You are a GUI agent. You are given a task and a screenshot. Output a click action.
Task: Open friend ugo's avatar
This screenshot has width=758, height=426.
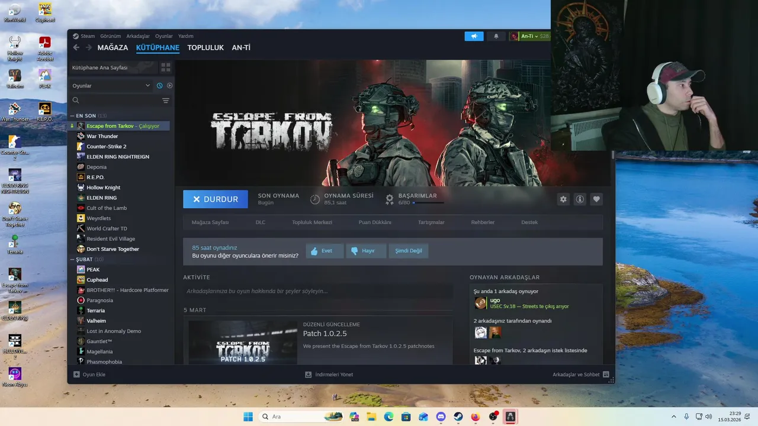pos(480,303)
